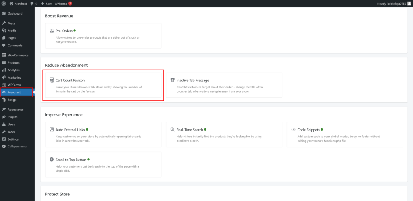Click the WordPress logo icon in the admin bar
Screen dimensions: 413x201
(4, 4)
